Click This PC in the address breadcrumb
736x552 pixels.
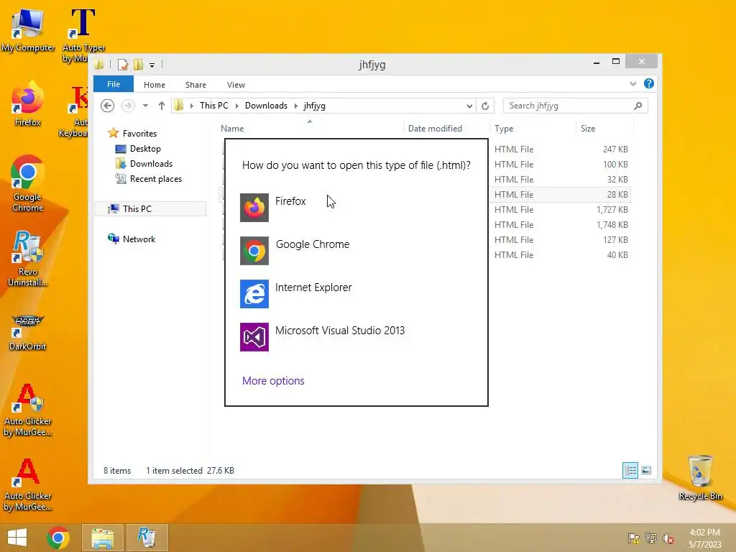pyautogui.click(x=213, y=106)
